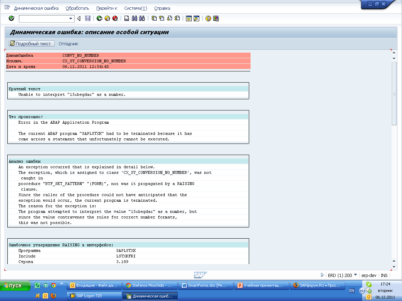Click the Динамическая ошиб taskbar button
The image size is (402, 301).
click(150, 296)
